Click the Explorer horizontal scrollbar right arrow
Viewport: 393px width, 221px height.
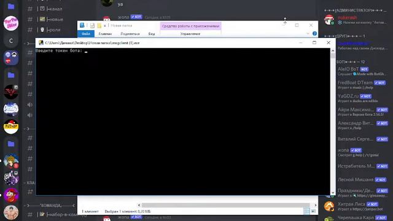point(315,205)
